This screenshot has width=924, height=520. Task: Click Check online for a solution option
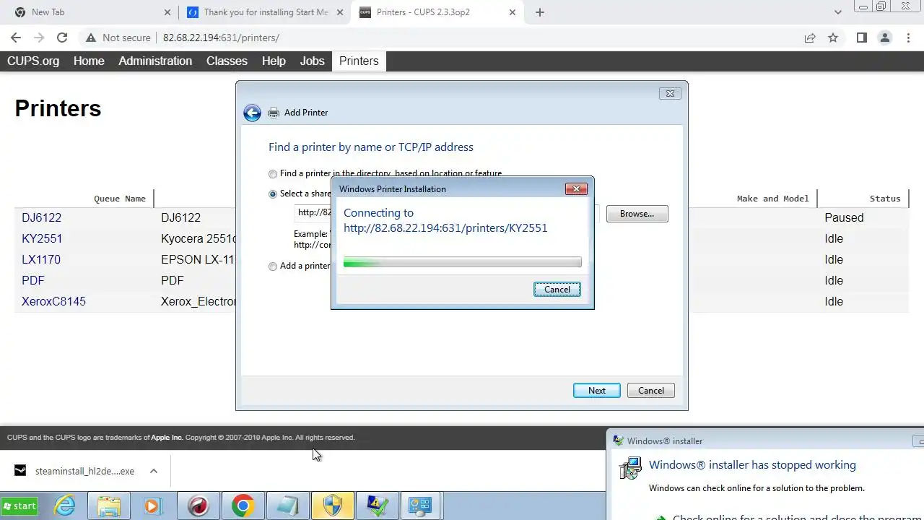[x=790, y=517]
